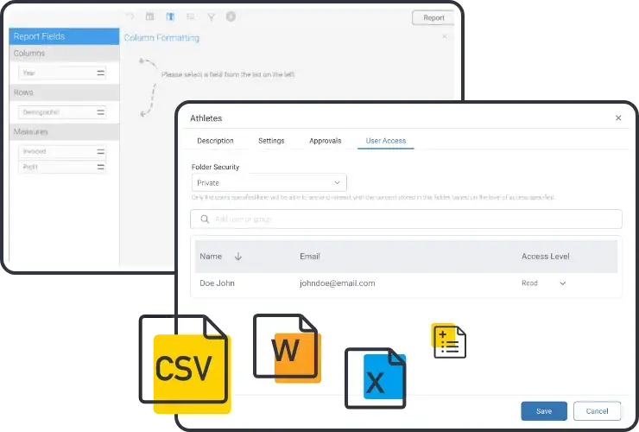Image resolution: width=639 pixels, height=432 pixels.
Task: Grab the handle icon of Demographic field
Action: click(x=101, y=112)
